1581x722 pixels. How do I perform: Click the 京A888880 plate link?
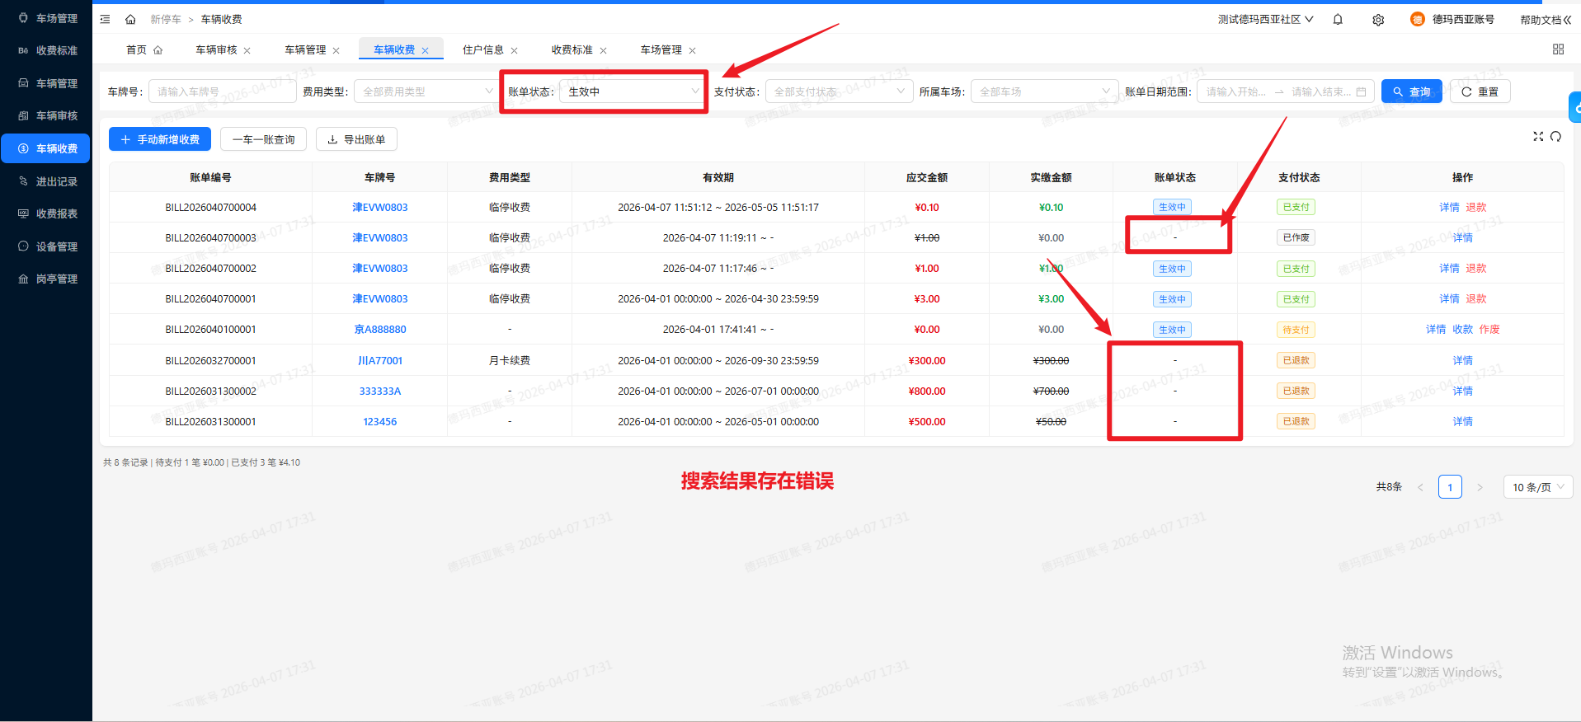pyautogui.click(x=380, y=330)
